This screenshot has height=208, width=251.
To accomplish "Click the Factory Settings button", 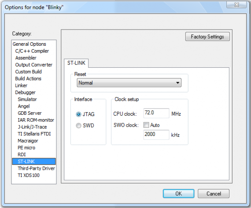I will pyautogui.click(x=207, y=36).
